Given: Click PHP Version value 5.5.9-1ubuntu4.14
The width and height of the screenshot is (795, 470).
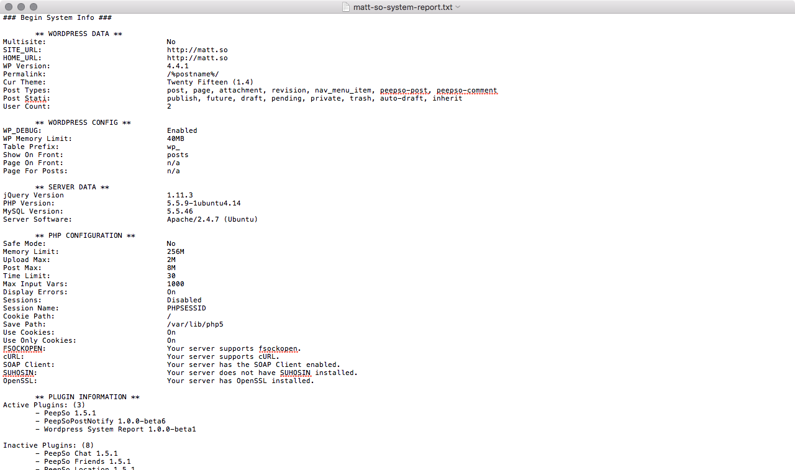Looking at the screenshot, I should tap(204, 203).
